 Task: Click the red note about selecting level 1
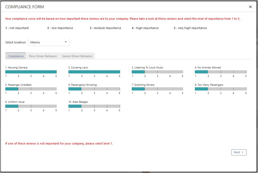point(59,143)
